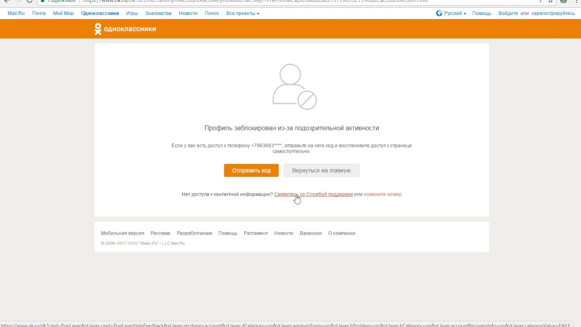Open Вакансии footer link

click(x=310, y=233)
